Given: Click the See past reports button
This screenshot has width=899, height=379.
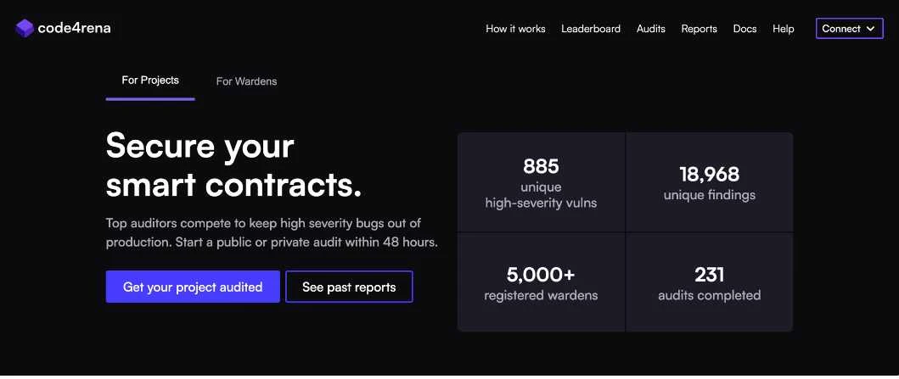Looking at the screenshot, I should pyautogui.click(x=349, y=287).
